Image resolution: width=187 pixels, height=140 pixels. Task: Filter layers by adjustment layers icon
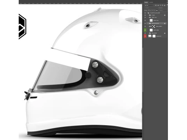pyautogui.click(x=158, y=5)
